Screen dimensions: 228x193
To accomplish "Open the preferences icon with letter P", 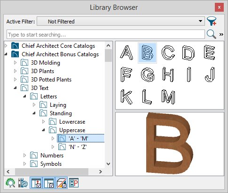I will 74,183.
